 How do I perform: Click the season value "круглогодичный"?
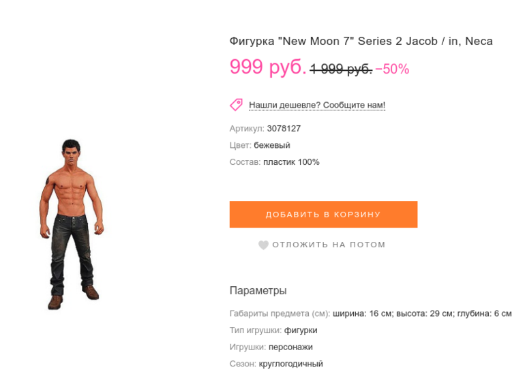[290, 364]
